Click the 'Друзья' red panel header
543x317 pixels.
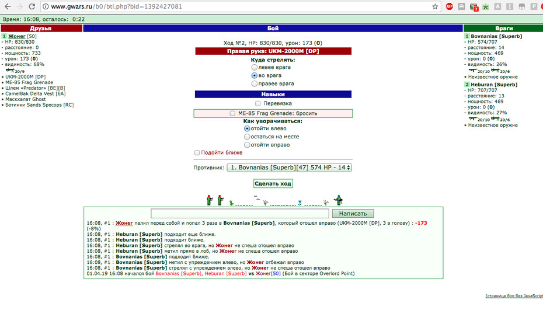tap(41, 29)
